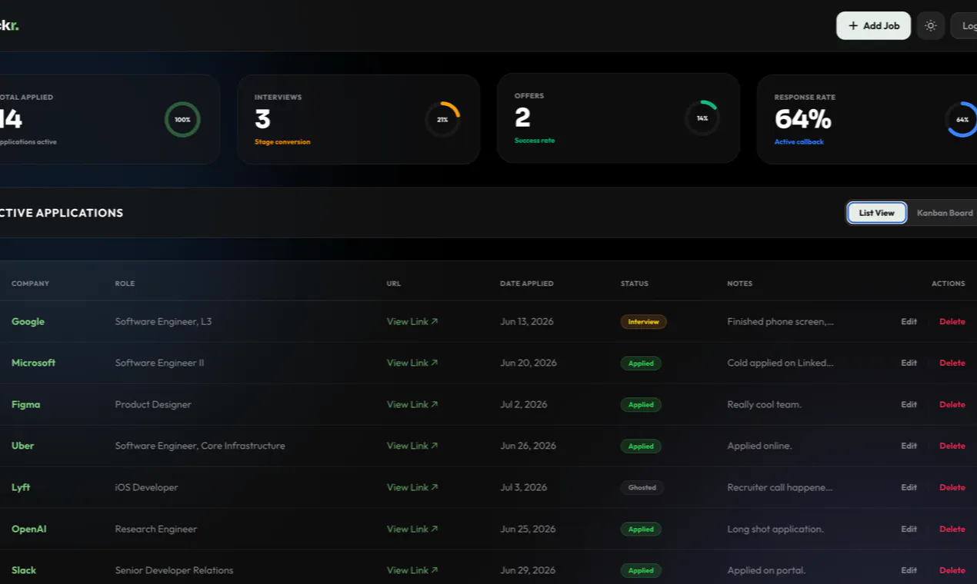This screenshot has width=977, height=584.
Task: Click the Lyft company name
Action: point(21,487)
